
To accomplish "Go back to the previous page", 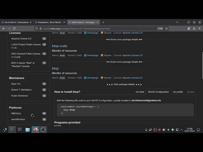I will click(x=3, y=28).
